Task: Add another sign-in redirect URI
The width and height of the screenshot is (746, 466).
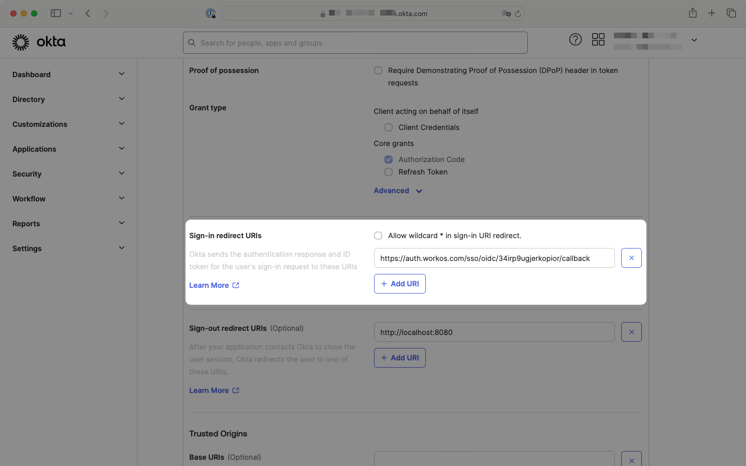Action: (x=399, y=284)
